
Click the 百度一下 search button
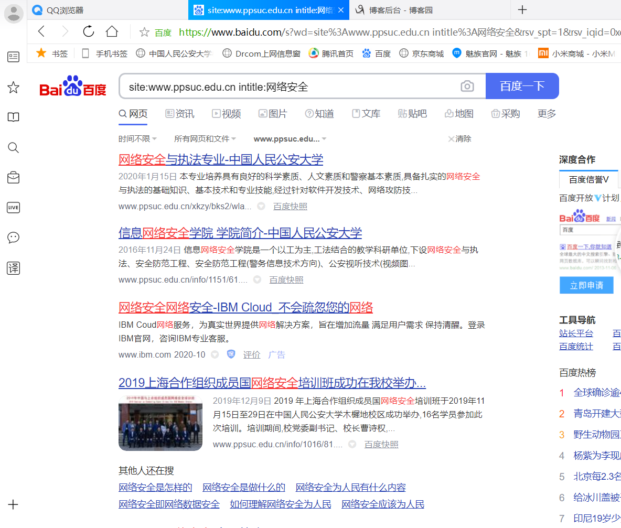[522, 86]
